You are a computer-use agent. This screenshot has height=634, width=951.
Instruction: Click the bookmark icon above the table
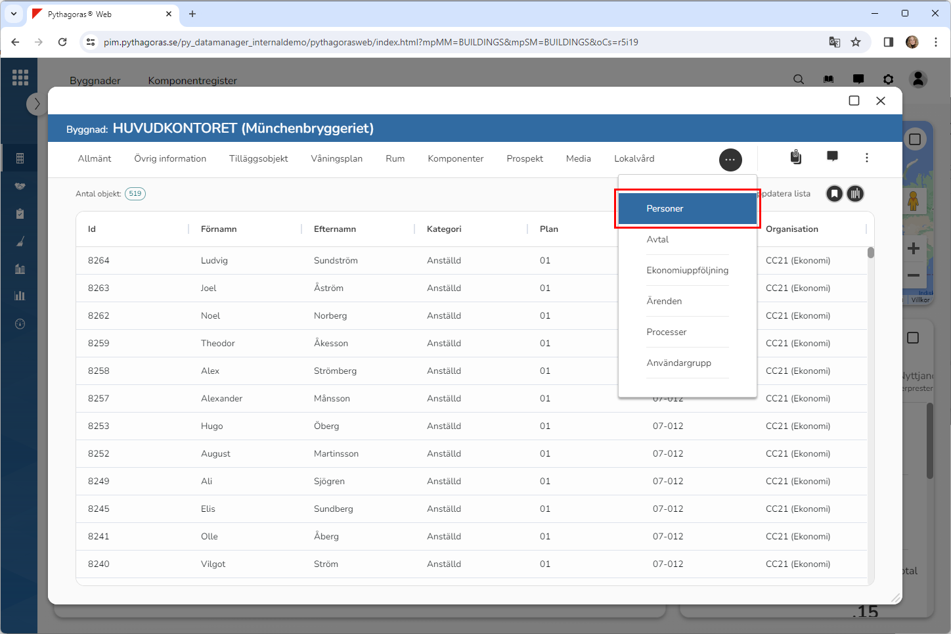tap(834, 194)
